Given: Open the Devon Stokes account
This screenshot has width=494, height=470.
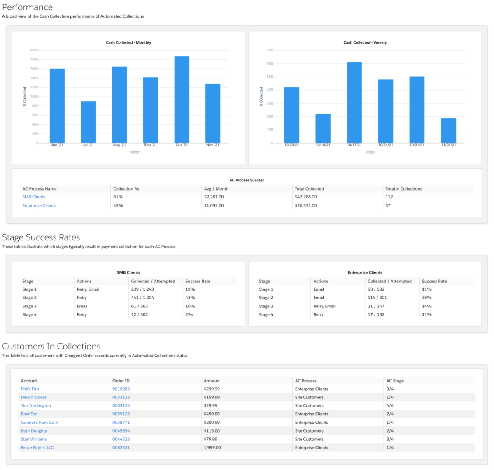Looking at the screenshot, I should click(x=33, y=397).
